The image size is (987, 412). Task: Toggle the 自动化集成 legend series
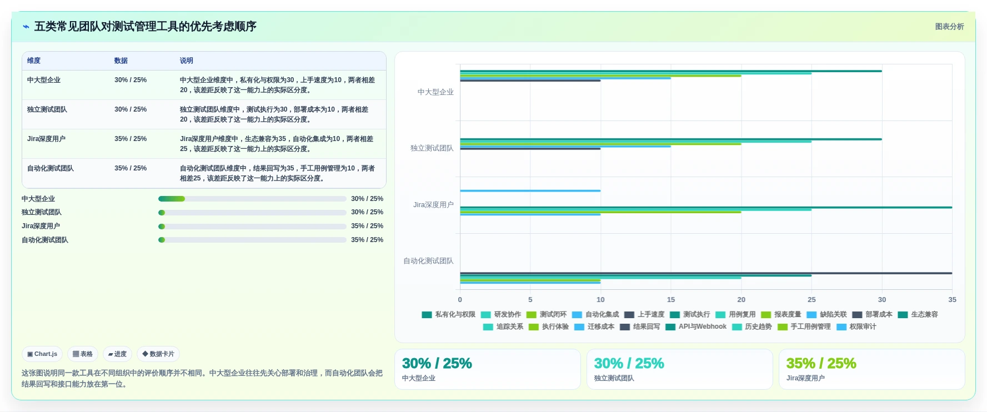click(x=595, y=314)
